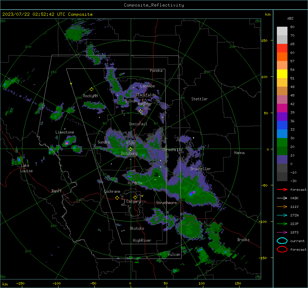Click the 2023/07/22 UTC timestamp text
308x288 pixels.
pyautogui.click(x=47, y=14)
